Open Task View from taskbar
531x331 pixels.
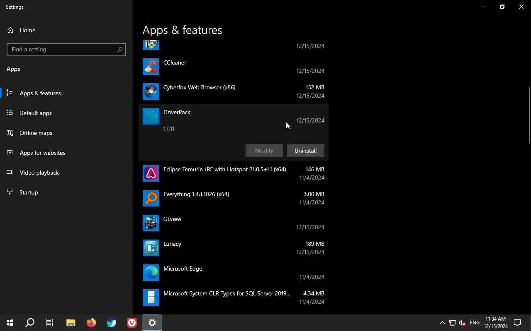point(50,323)
